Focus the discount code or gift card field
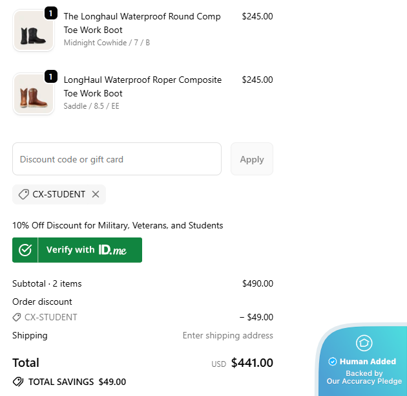Screen dimensions: 407x396 pyautogui.click(x=117, y=159)
